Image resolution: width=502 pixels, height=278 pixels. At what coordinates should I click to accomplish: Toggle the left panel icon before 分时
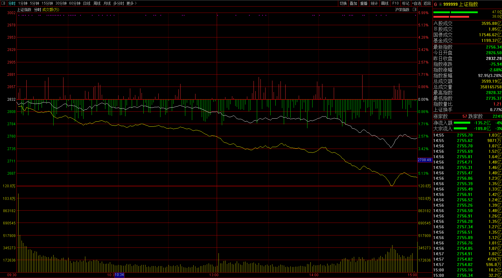tap(3, 3)
